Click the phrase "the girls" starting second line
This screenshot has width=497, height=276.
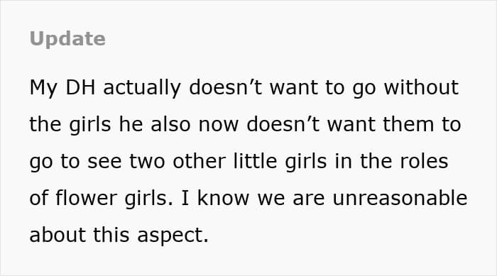click(70, 125)
